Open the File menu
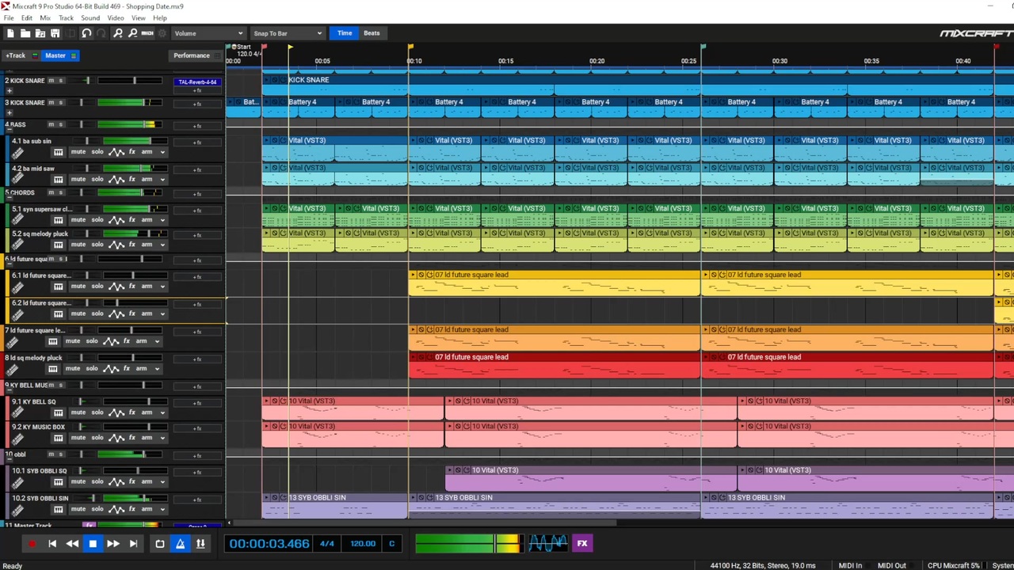The image size is (1014, 570). coord(9,18)
